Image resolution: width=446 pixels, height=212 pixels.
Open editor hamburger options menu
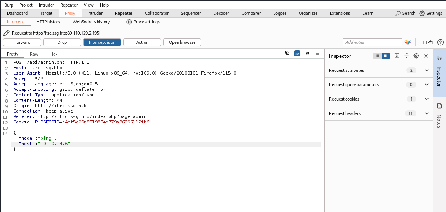coord(317,54)
